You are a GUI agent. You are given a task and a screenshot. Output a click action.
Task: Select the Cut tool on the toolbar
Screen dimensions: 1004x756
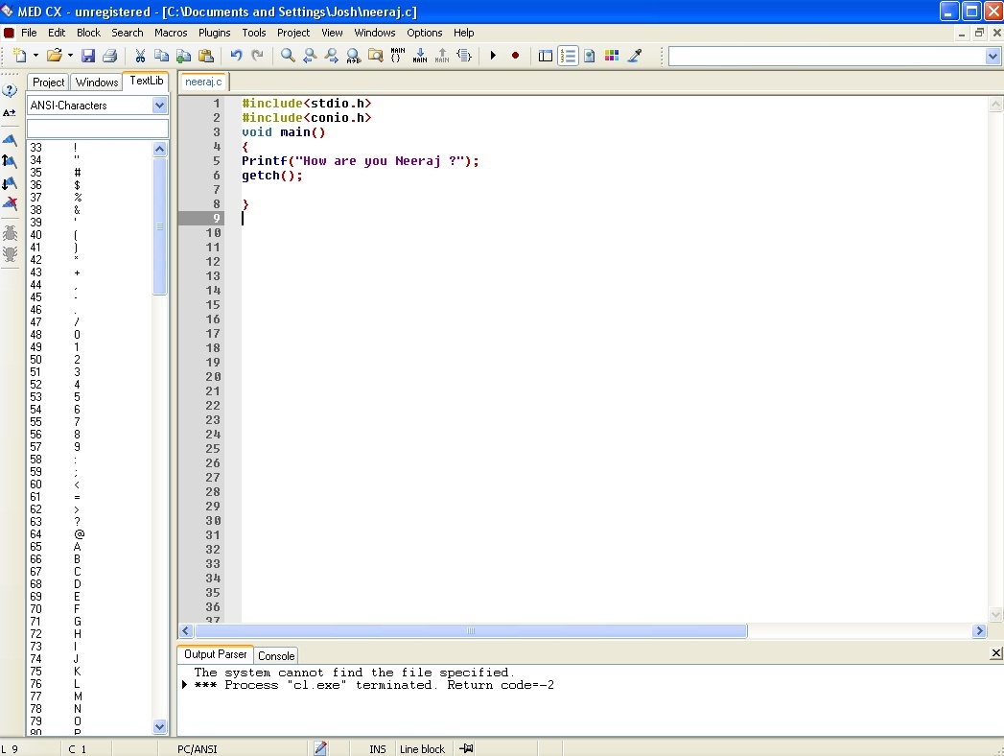[139, 55]
